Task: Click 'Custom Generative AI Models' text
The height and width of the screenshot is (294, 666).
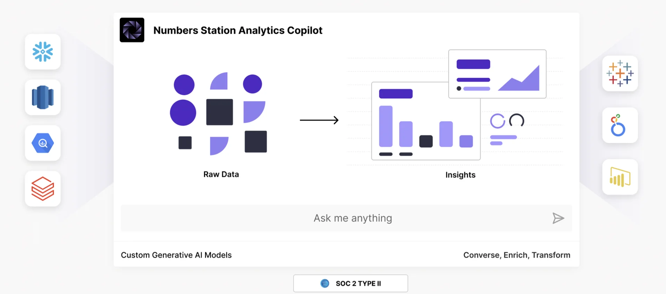Action: (x=176, y=255)
